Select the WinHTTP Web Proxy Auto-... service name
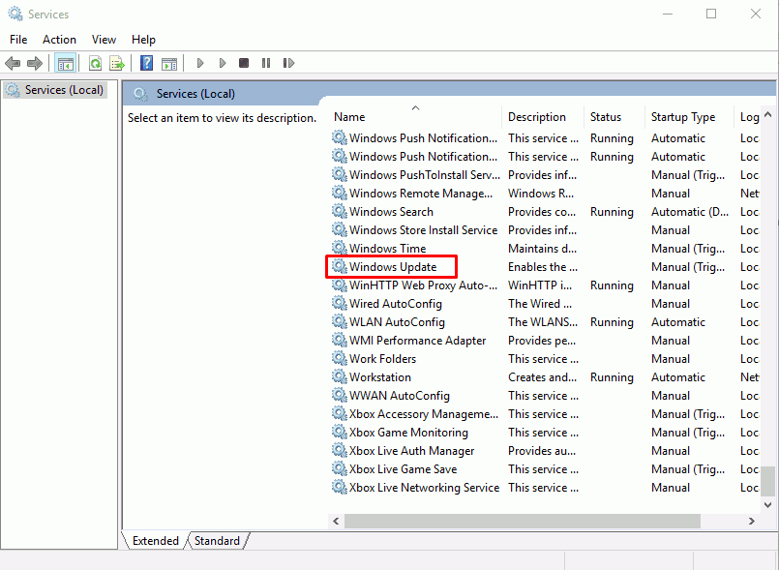Viewport: 779px width, 570px height. click(423, 285)
